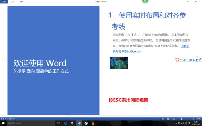Launch Microsoft Edge from taskbar
The height and width of the screenshot is (126, 202).
[x=65, y=123]
